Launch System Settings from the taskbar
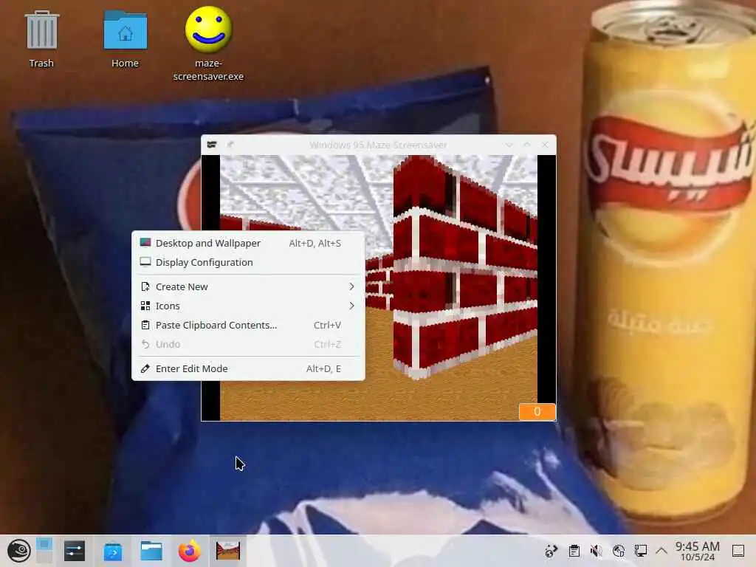This screenshot has width=756, height=567. (75, 551)
